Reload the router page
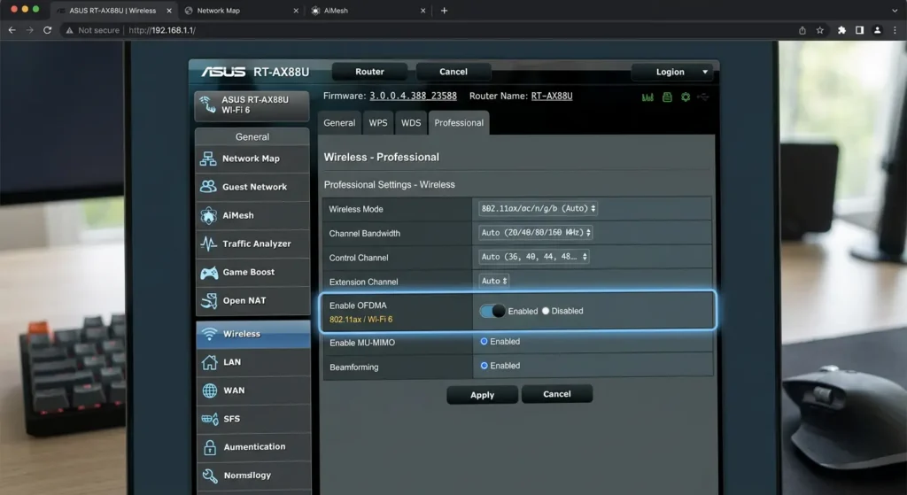Viewport: 907px width, 495px height. (x=48, y=30)
